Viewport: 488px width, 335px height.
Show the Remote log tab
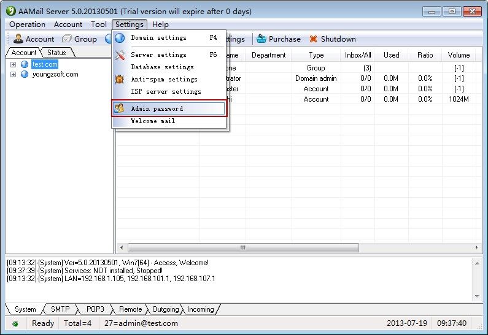pos(130,309)
